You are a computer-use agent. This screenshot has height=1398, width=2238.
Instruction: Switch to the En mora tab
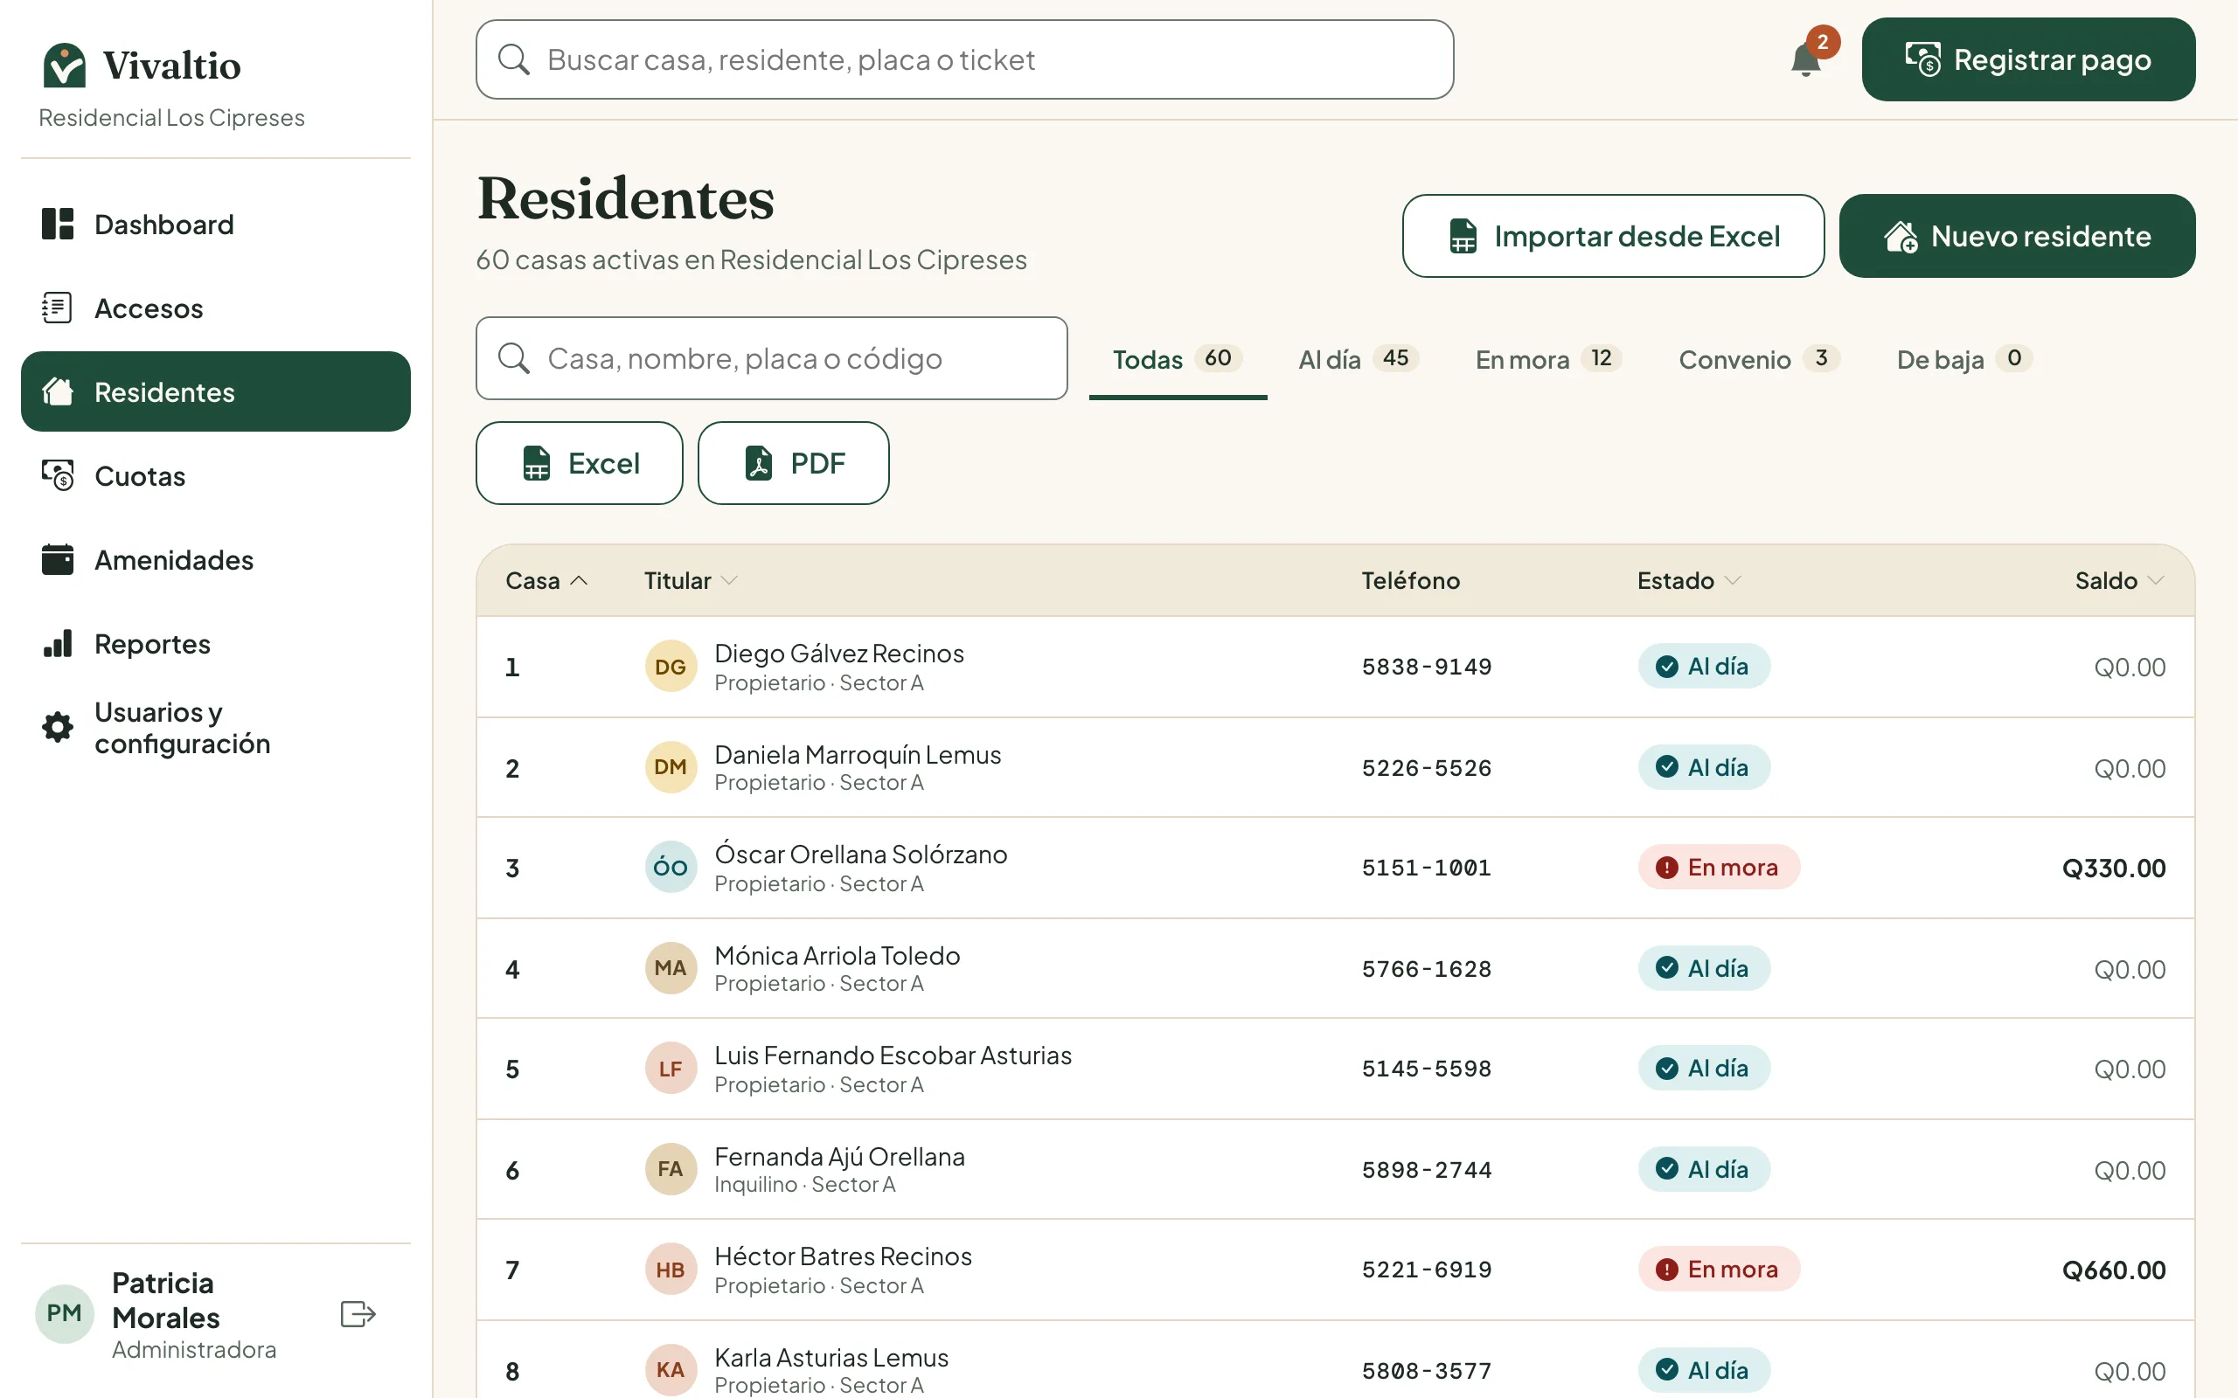click(x=1548, y=359)
